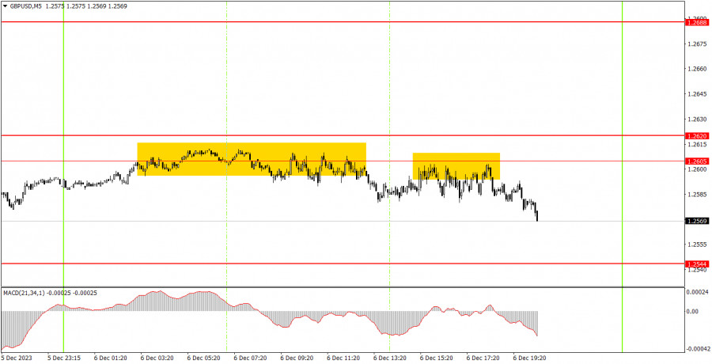Click the 6 Dec 17:20 time label
Viewport: 712px width, 364px height.
tap(483, 358)
